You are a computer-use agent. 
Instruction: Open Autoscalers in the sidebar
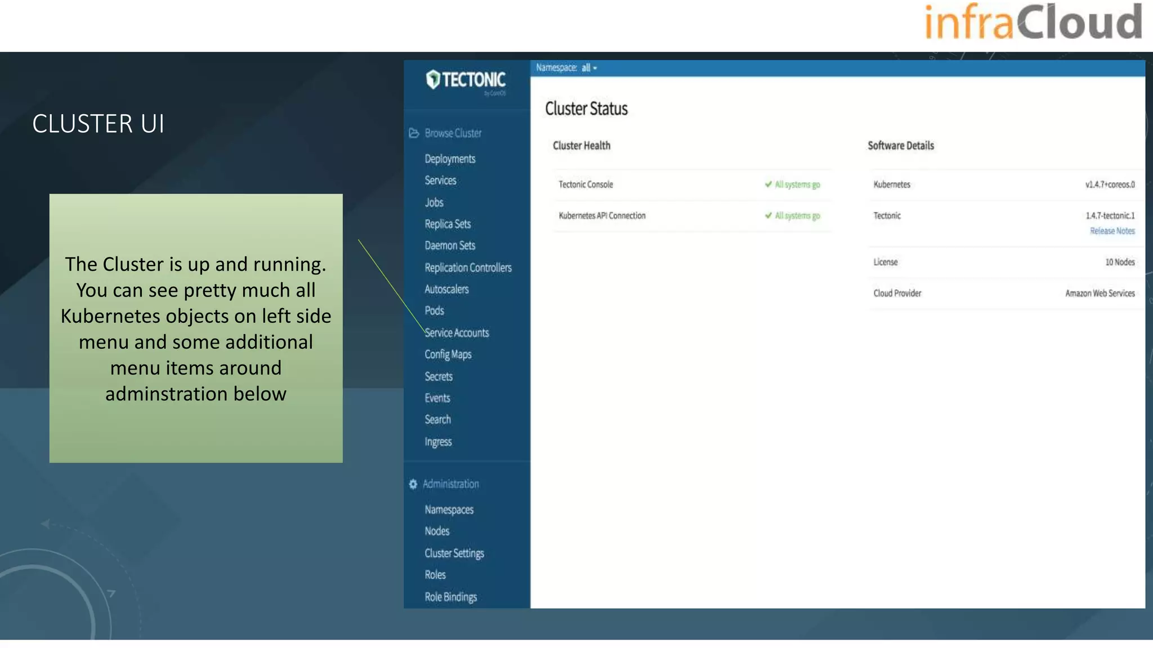coord(446,289)
